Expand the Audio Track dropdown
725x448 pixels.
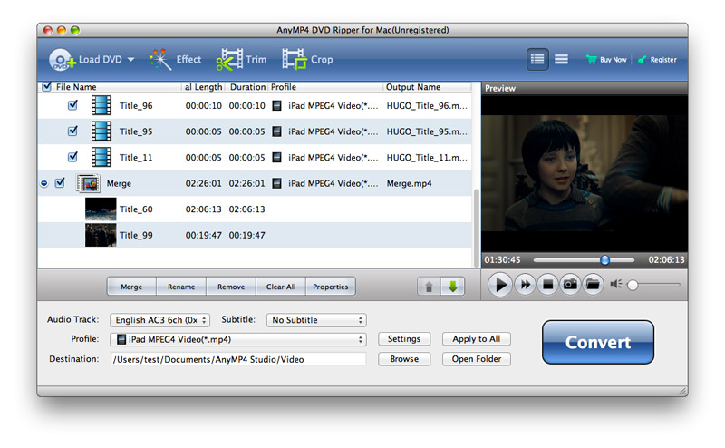click(x=159, y=320)
